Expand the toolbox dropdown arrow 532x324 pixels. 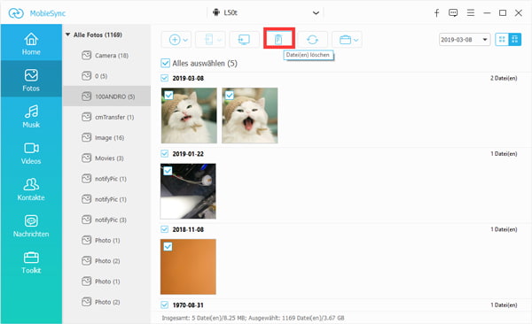[x=356, y=40]
